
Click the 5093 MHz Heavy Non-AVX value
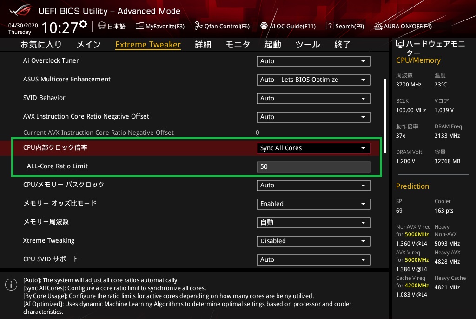(447, 243)
